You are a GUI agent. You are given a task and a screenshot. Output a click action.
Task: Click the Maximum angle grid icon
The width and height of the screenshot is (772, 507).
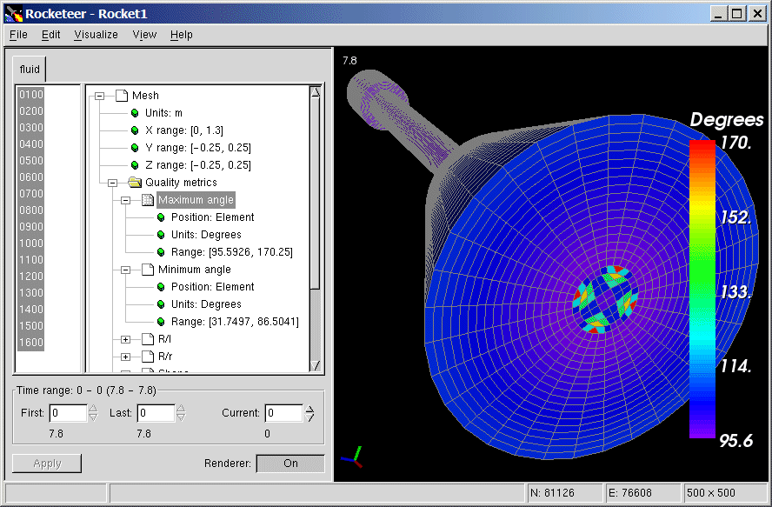[x=148, y=199]
